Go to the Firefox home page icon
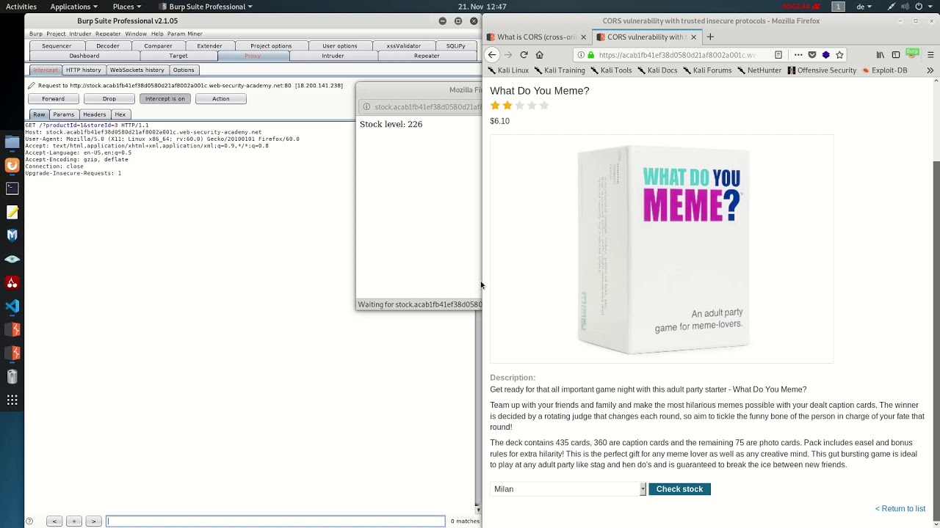Viewport: 940px width, 528px height. (539, 55)
